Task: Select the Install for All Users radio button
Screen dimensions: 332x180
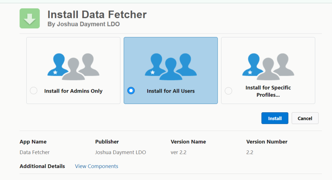Action: (x=131, y=91)
